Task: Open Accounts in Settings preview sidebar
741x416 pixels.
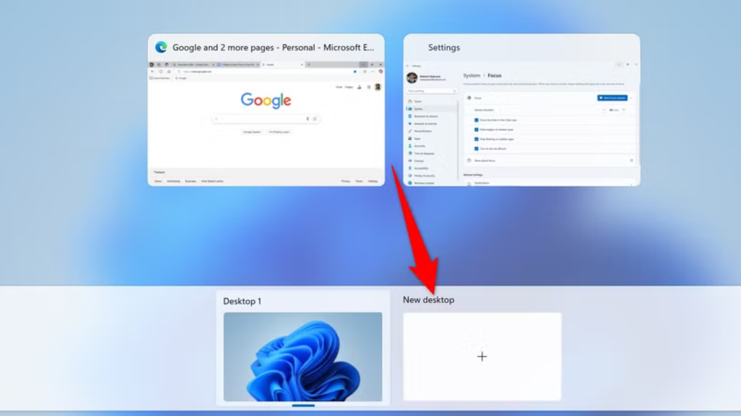Action: coord(431,146)
